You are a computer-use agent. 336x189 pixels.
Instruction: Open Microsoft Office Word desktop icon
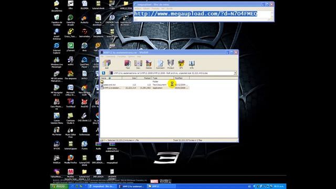(x=70, y=90)
